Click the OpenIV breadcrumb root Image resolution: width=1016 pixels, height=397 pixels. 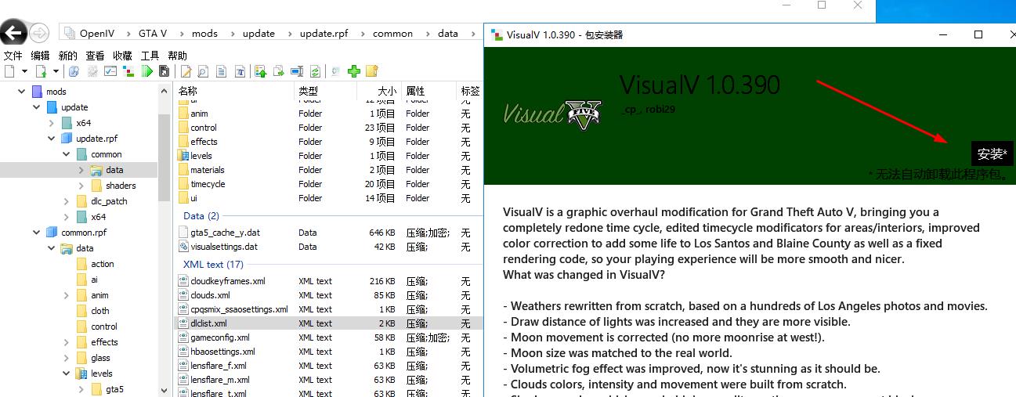pos(96,34)
